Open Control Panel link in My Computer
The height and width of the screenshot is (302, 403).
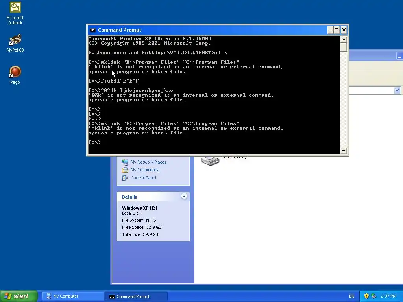[x=143, y=178]
